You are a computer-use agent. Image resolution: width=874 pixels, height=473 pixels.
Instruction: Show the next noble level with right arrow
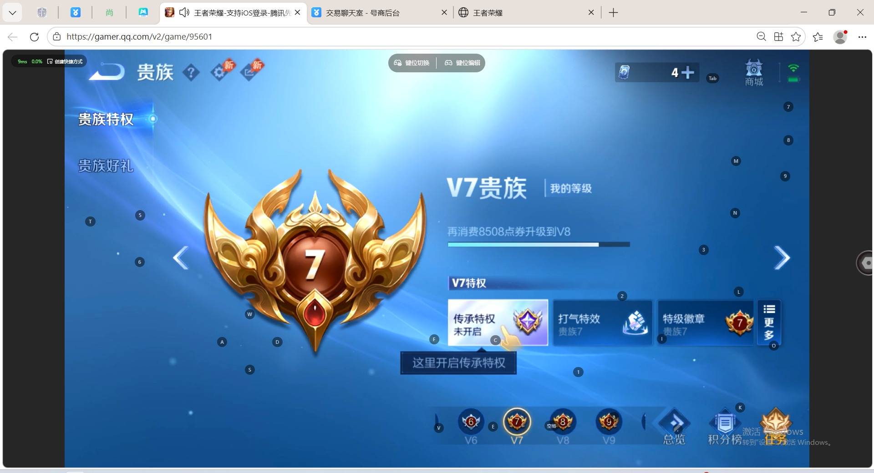pyautogui.click(x=782, y=258)
